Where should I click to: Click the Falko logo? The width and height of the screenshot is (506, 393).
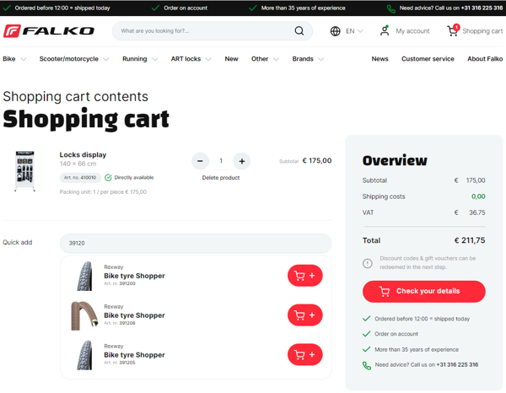coord(49,31)
